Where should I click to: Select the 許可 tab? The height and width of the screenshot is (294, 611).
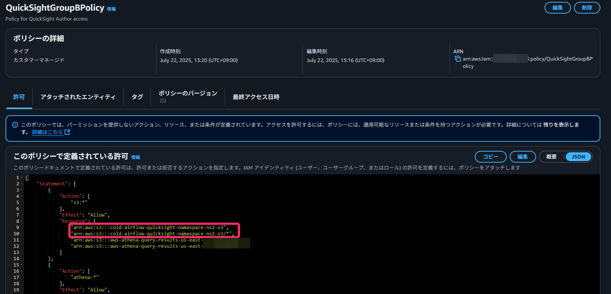point(19,97)
